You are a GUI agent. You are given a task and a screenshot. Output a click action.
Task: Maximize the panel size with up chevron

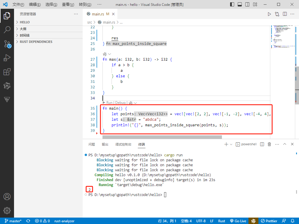(285, 144)
